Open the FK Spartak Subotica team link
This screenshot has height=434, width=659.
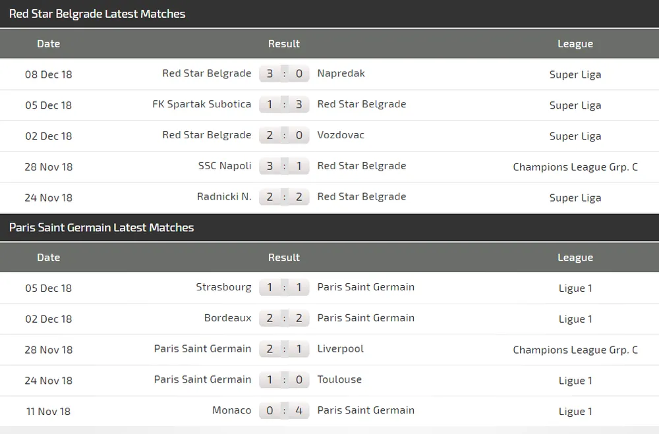pyautogui.click(x=202, y=104)
